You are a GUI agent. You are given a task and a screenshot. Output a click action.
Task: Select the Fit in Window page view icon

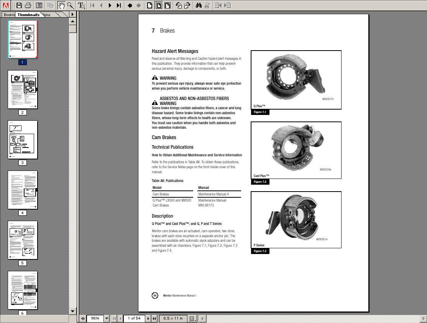(158, 5)
